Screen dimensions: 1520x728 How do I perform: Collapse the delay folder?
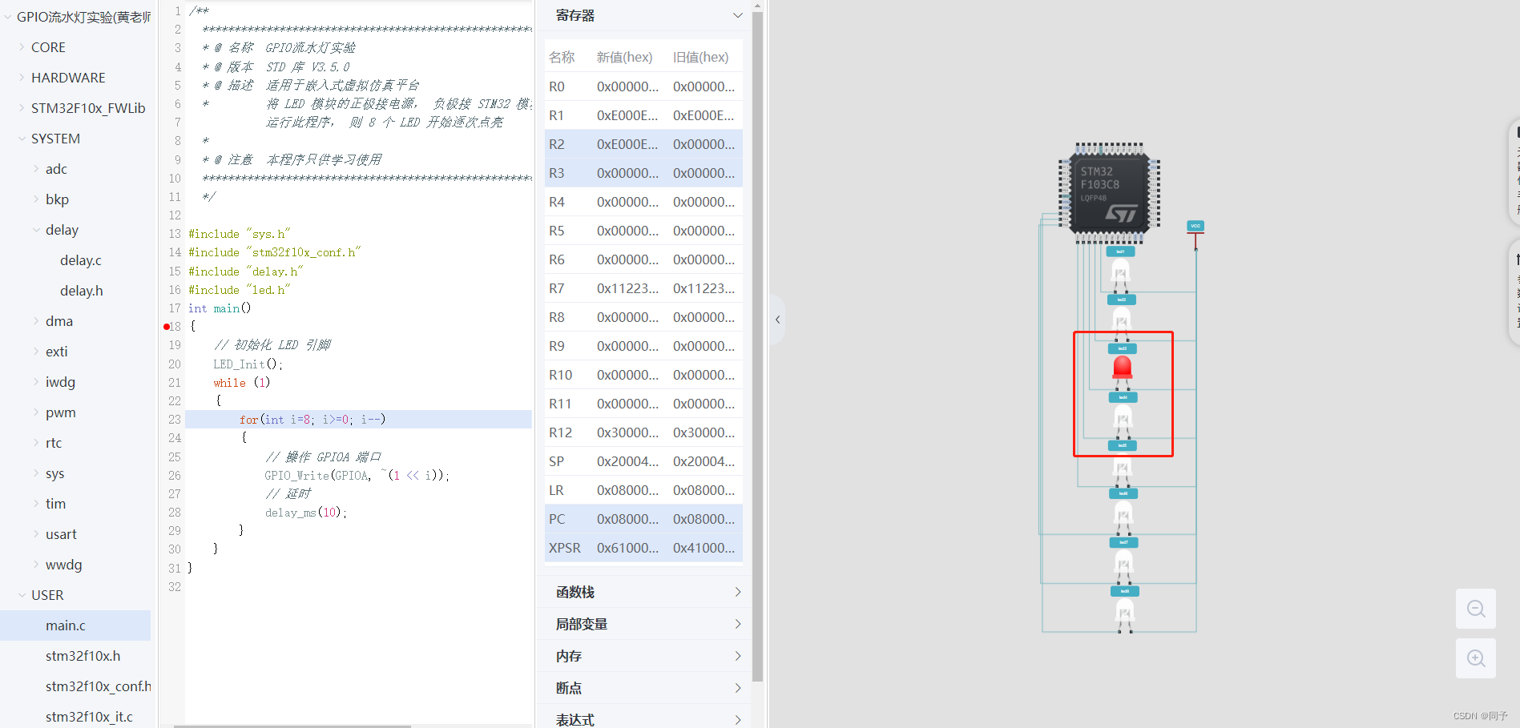tap(36, 230)
